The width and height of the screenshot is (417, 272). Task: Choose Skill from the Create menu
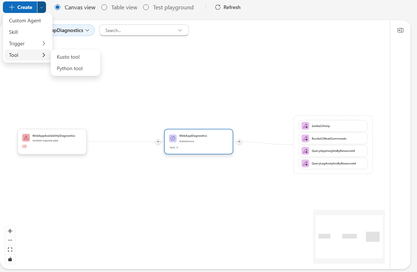tap(28, 32)
